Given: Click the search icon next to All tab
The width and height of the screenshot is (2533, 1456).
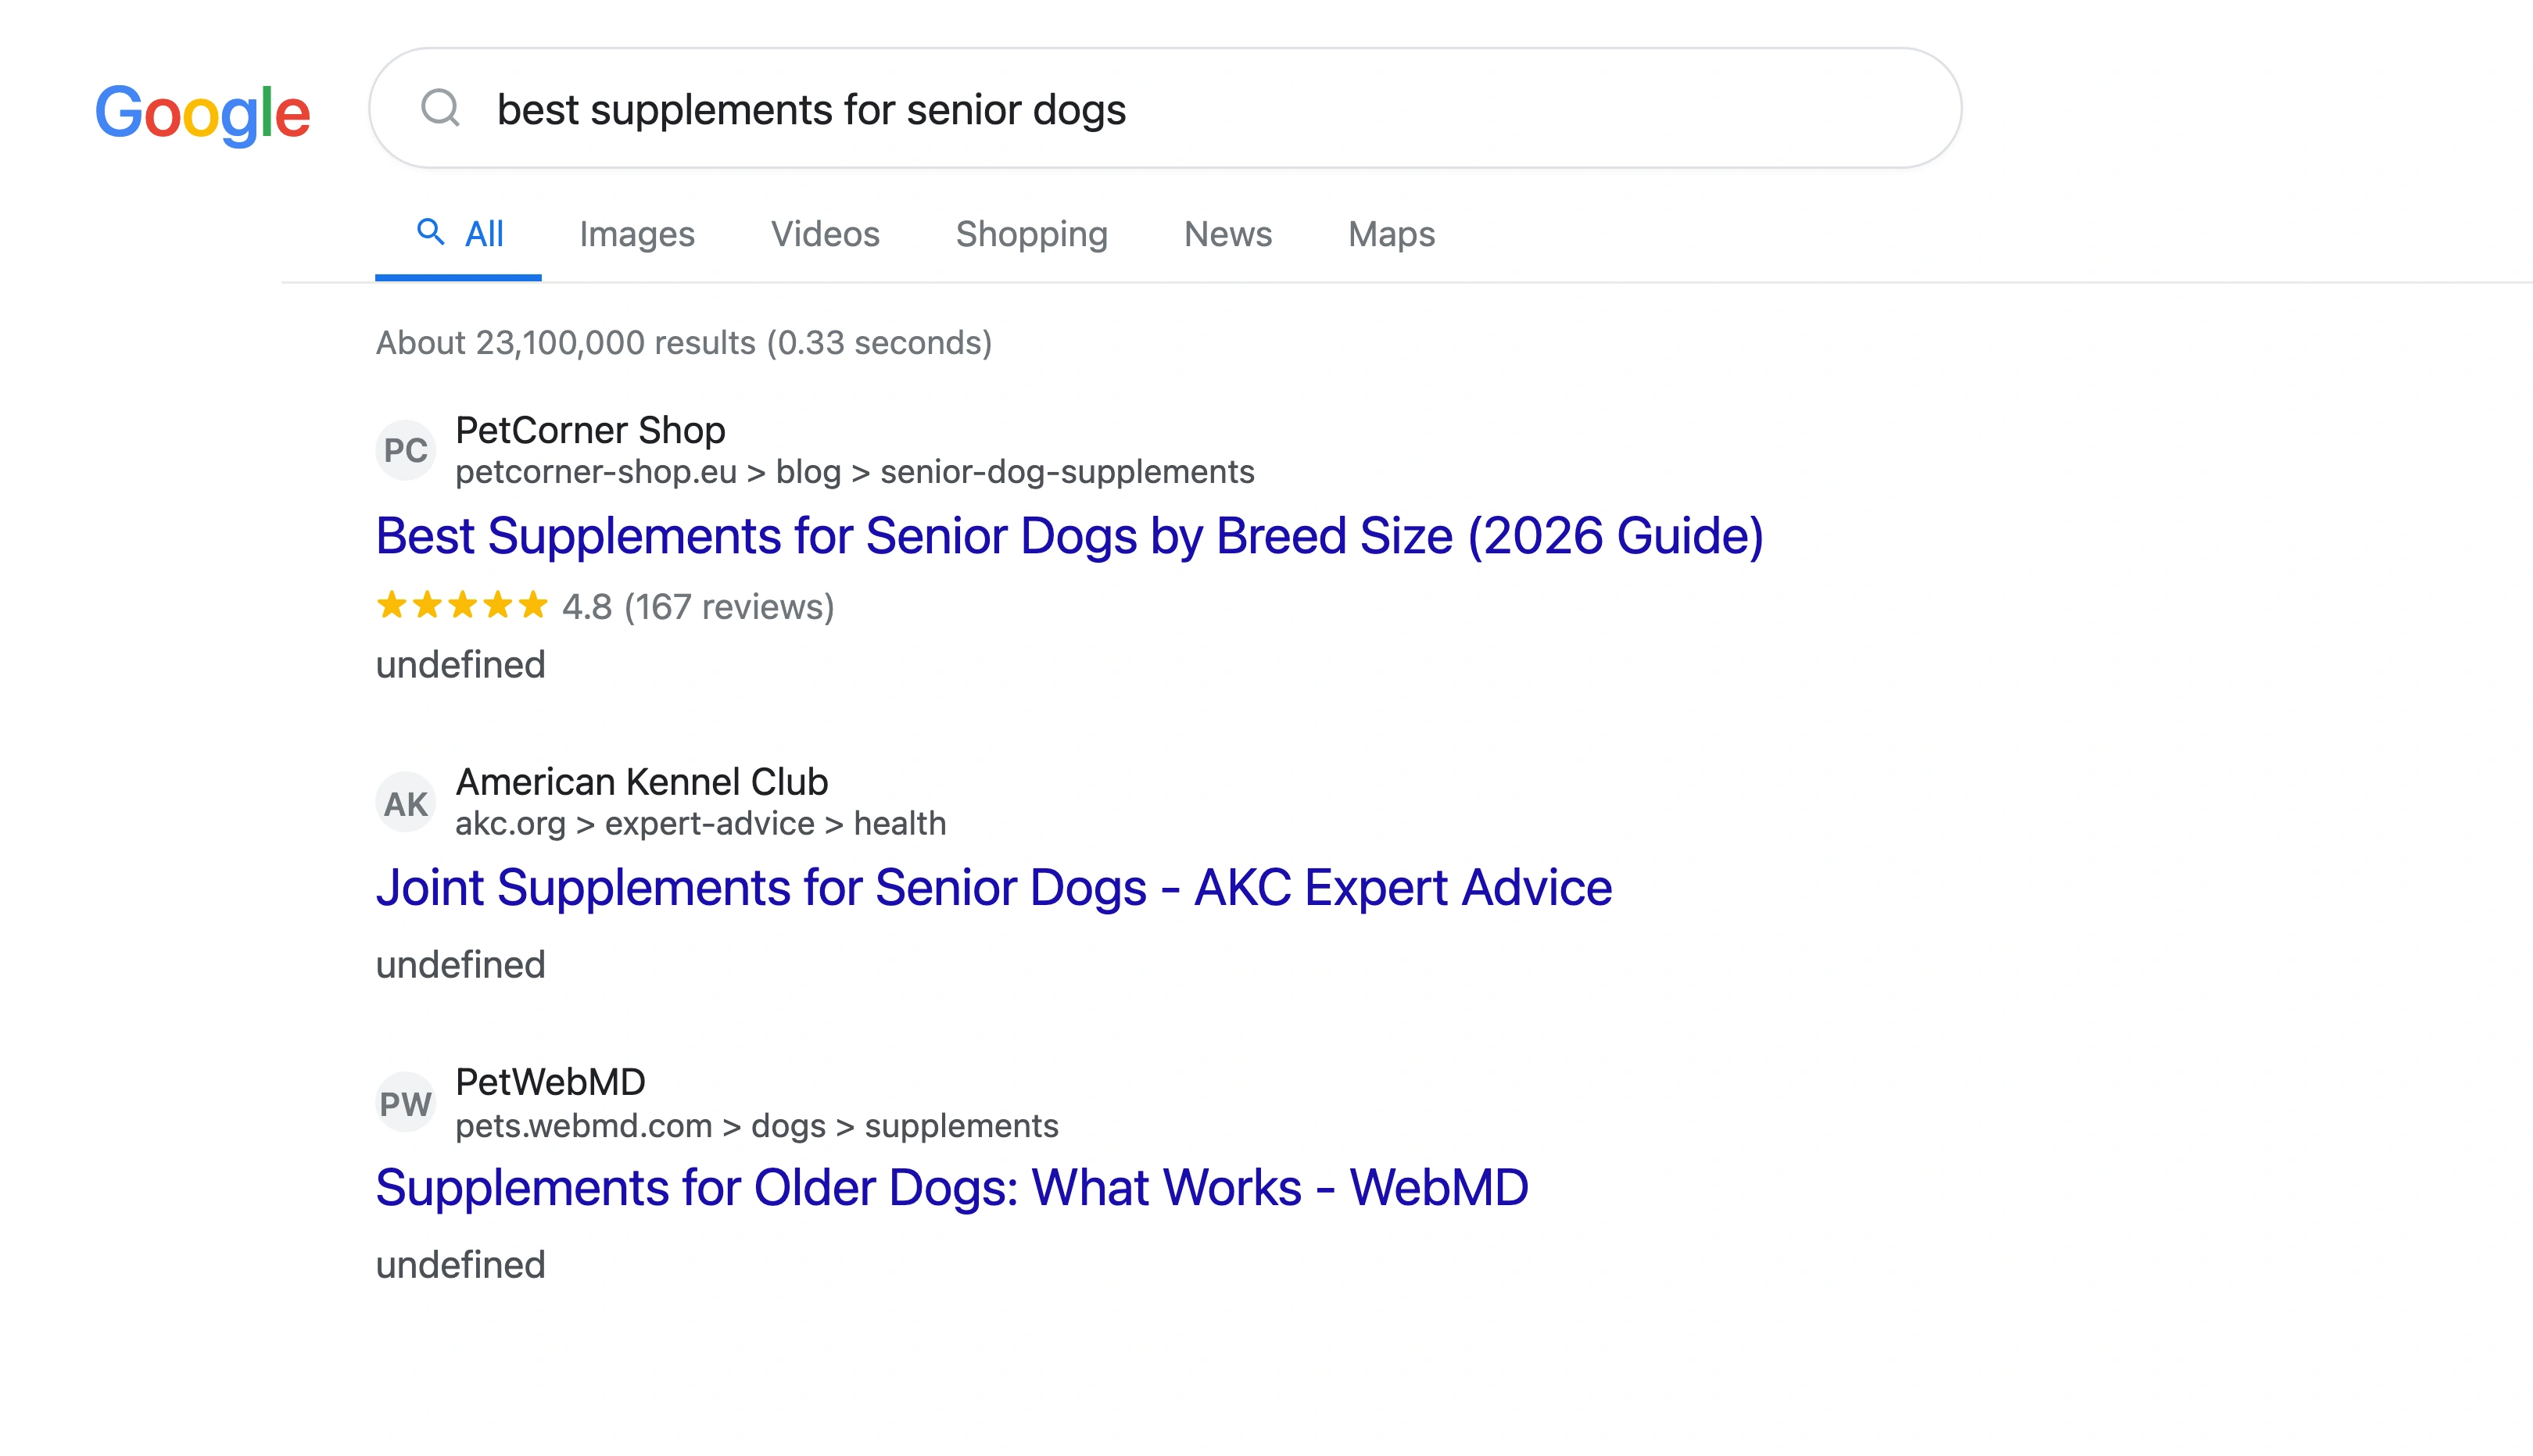Looking at the screenshot, I should [431, 232].
